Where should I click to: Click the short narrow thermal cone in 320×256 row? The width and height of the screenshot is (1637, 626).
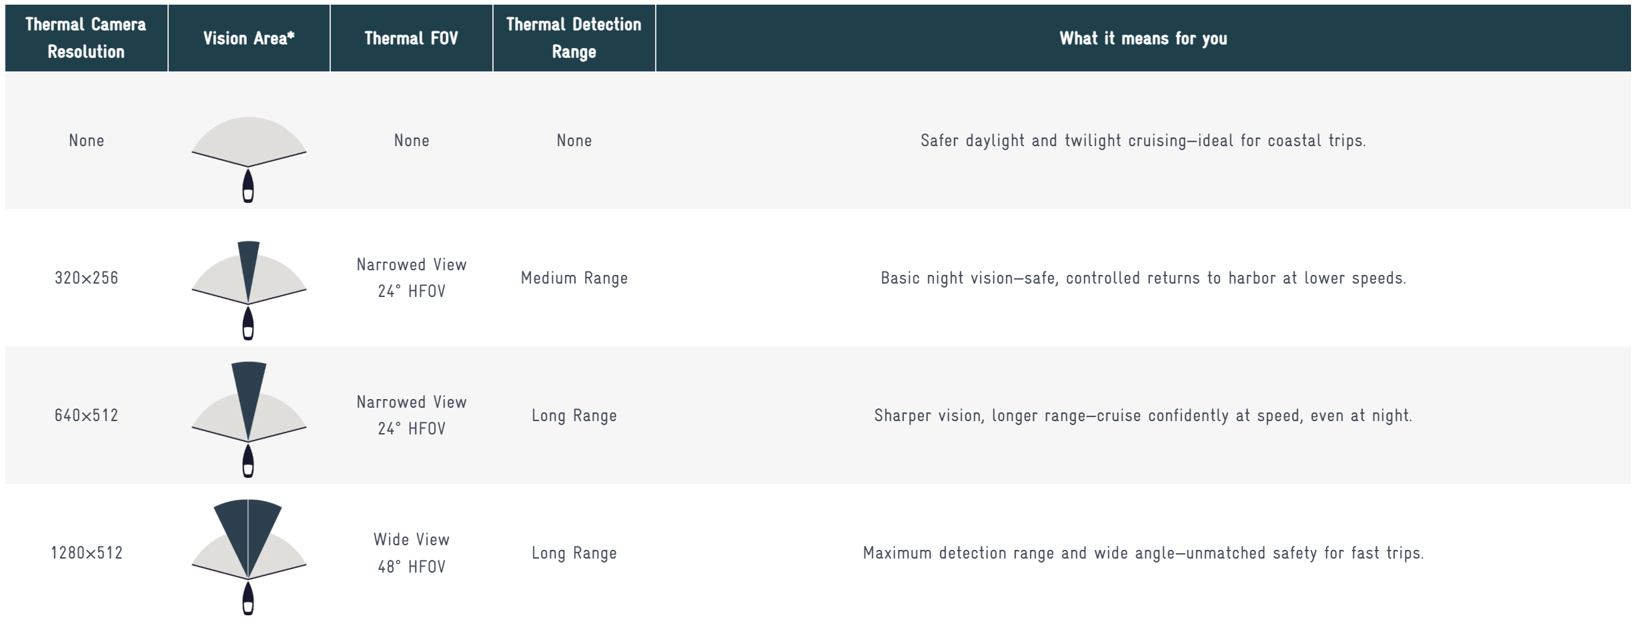[x=248, y=267]
